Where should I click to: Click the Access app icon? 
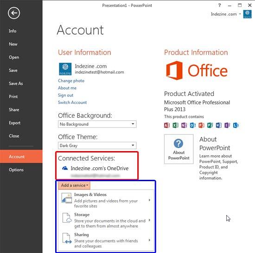click(x=167, y=125)
